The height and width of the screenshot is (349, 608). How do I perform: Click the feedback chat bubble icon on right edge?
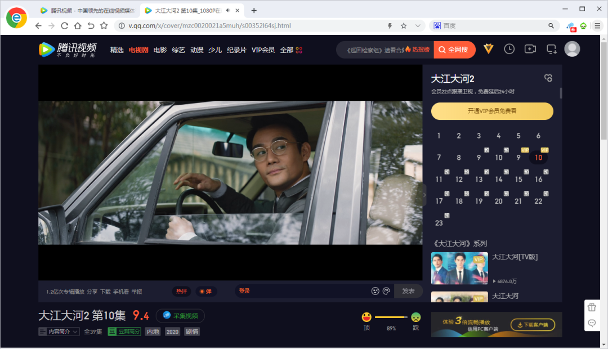coord(592,323)
